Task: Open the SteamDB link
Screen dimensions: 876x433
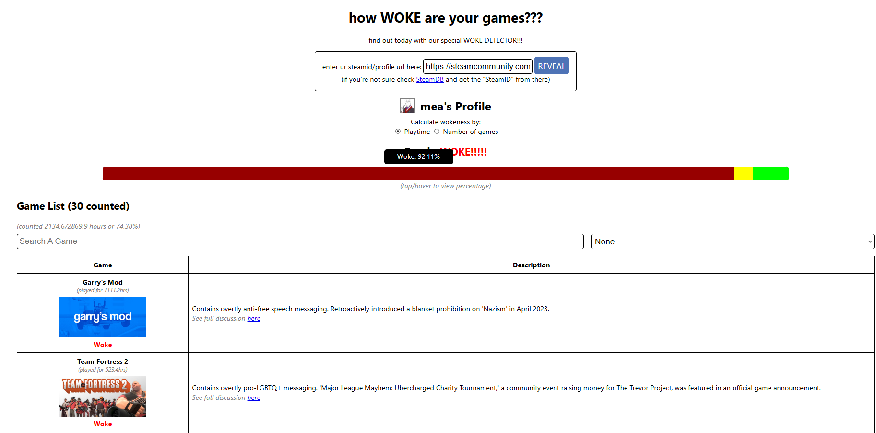Action: pos(430,79)
